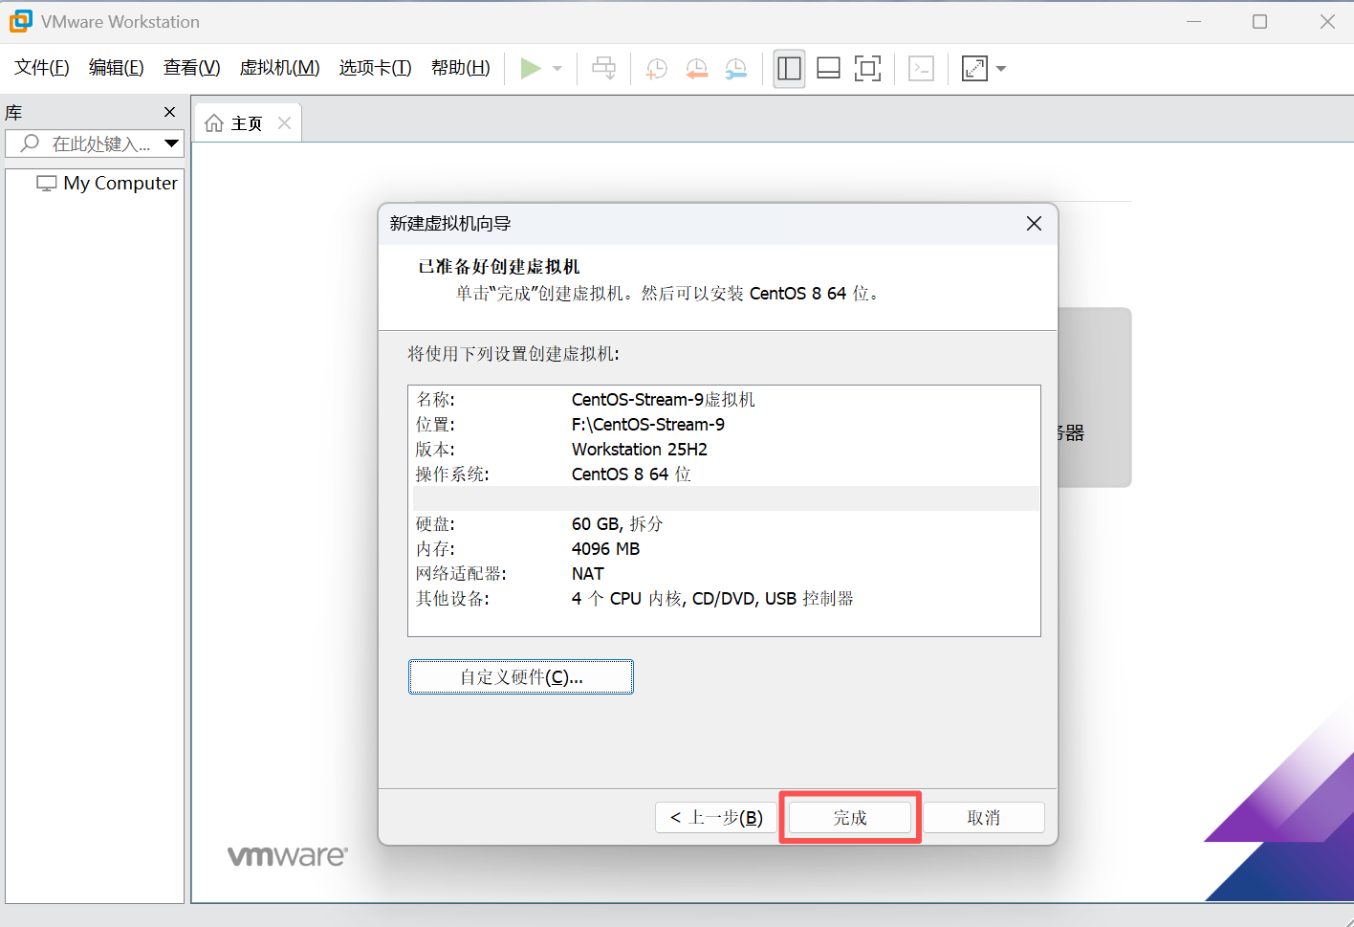Close the 主页 tab
Screen dimensions: 1354x927
point(284,122)
